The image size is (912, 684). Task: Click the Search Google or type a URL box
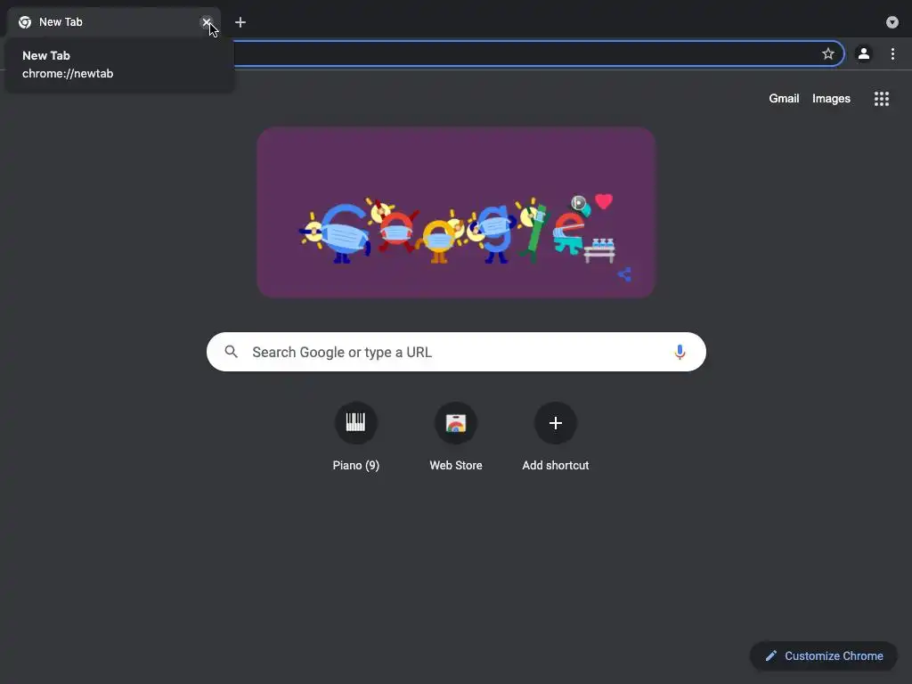click(x=457, y=352)
